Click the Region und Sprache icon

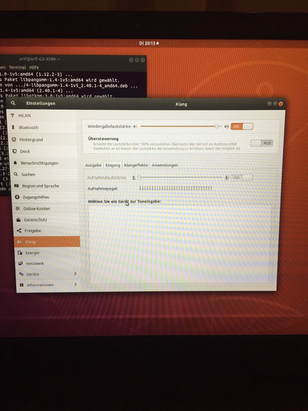(16, 186)
